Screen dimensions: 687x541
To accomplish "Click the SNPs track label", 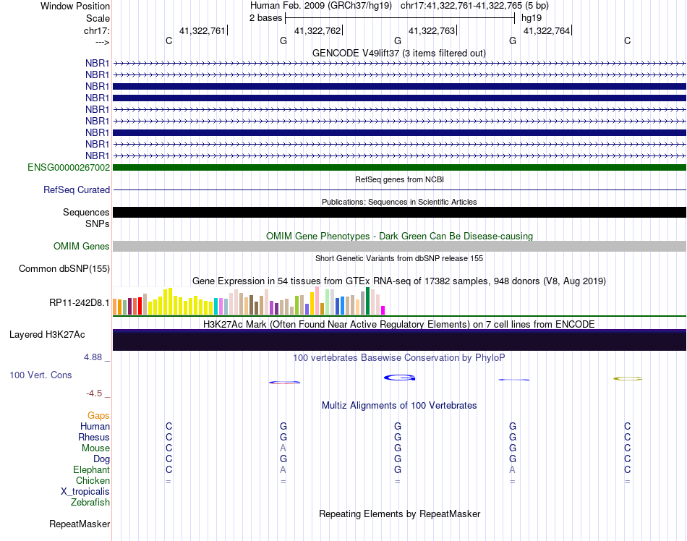I will pos(98,223).
